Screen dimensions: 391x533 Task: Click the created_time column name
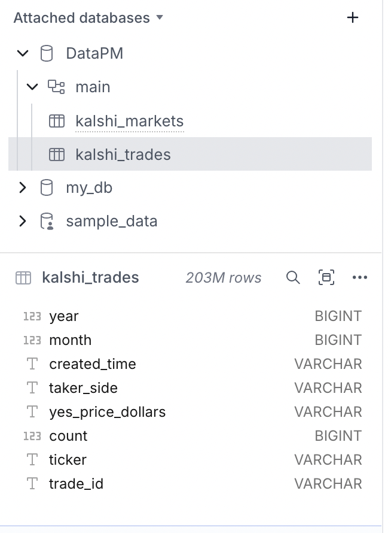(93, 364)
